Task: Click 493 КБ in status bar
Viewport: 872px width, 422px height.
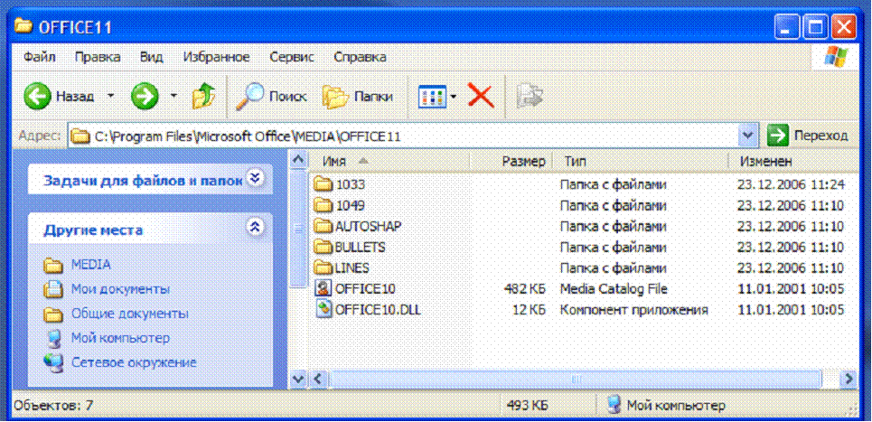Action: pyautogui.click(x=527, y=406)
